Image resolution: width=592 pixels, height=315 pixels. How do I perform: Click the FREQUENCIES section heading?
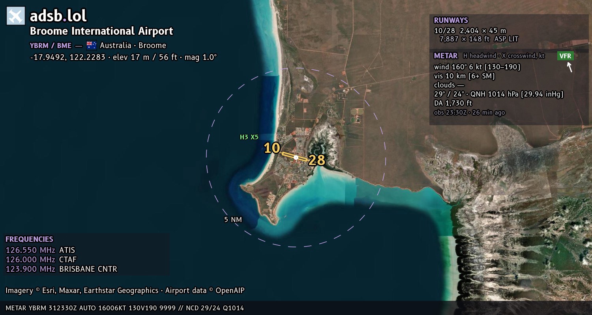(x=29, y=239)
